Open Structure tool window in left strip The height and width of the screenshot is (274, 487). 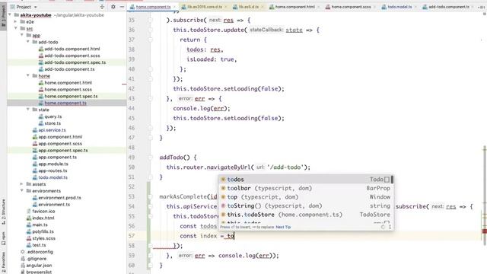(x=3, y=212)
